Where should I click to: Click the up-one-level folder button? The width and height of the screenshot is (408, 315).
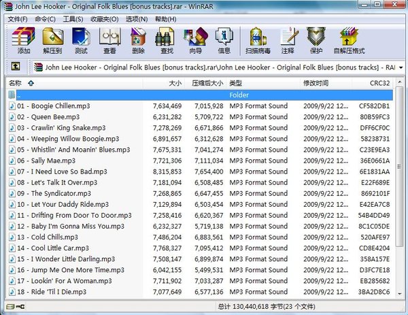(16, 67)
